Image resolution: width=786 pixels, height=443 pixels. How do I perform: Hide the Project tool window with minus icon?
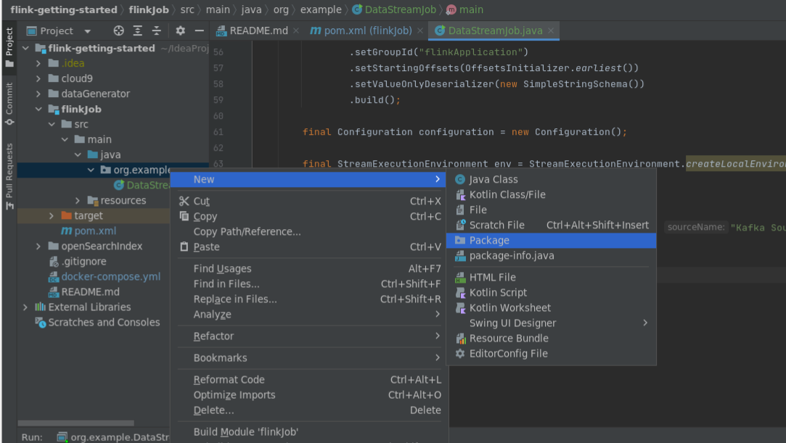pos(200,31)
